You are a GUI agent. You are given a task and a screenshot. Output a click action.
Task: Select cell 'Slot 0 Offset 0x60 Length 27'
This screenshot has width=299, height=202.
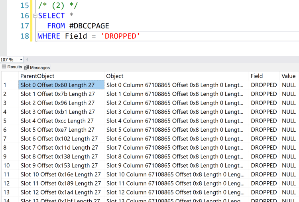(x=61, y=85)
